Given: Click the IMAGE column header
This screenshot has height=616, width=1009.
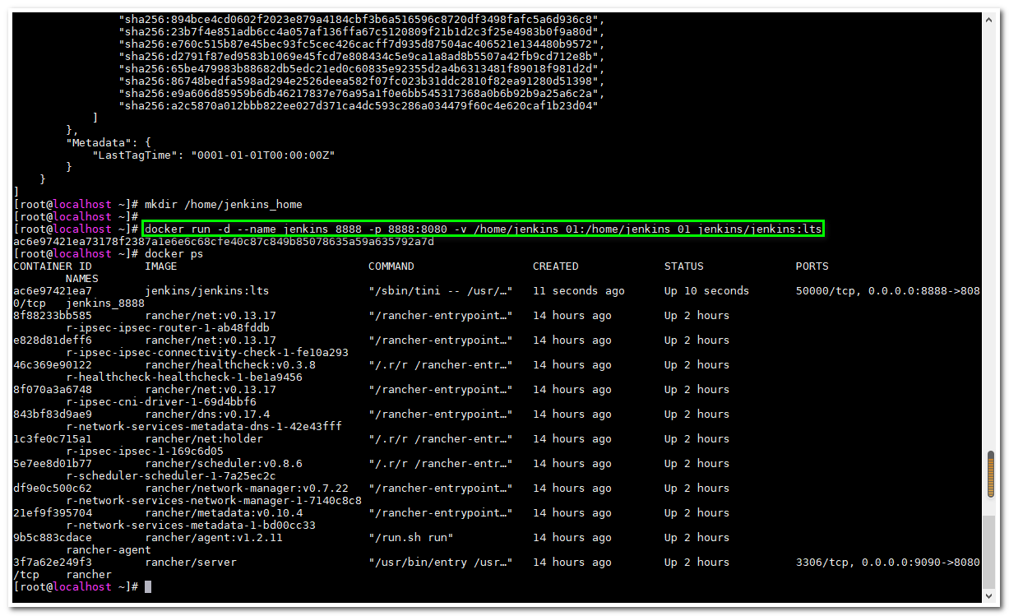Looking at the screenshot, I should [161, 266].
